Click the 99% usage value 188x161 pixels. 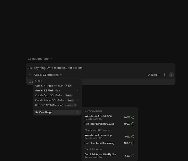pyautogui.click(x=128, y=137)
